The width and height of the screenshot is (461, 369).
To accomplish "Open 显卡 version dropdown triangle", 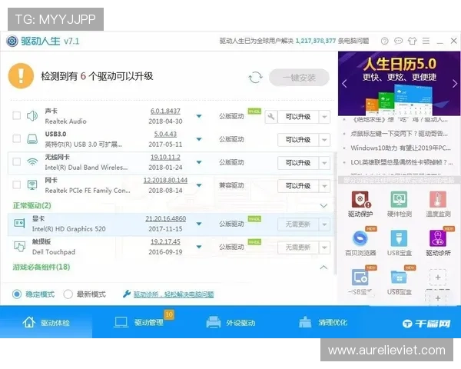I will [x=199, y=224].
